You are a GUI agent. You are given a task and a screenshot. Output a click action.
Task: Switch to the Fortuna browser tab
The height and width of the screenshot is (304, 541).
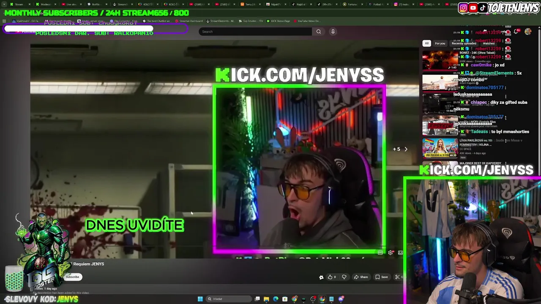tap(353, 4)
